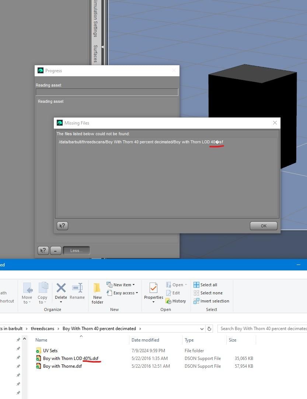Click the 35,065 KB size cell
This screenshot has width=307, height=399.
click(x=244, y=358)
